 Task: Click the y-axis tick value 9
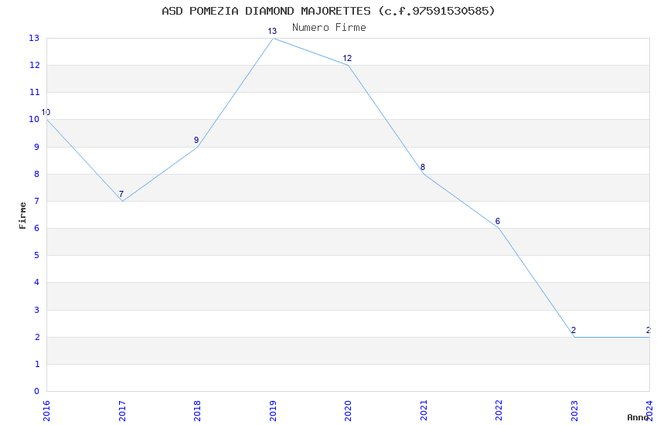(x=37, y=147)
